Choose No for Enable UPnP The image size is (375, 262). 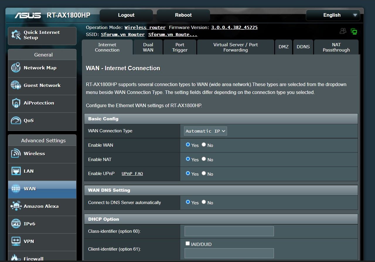pos(204,173)
